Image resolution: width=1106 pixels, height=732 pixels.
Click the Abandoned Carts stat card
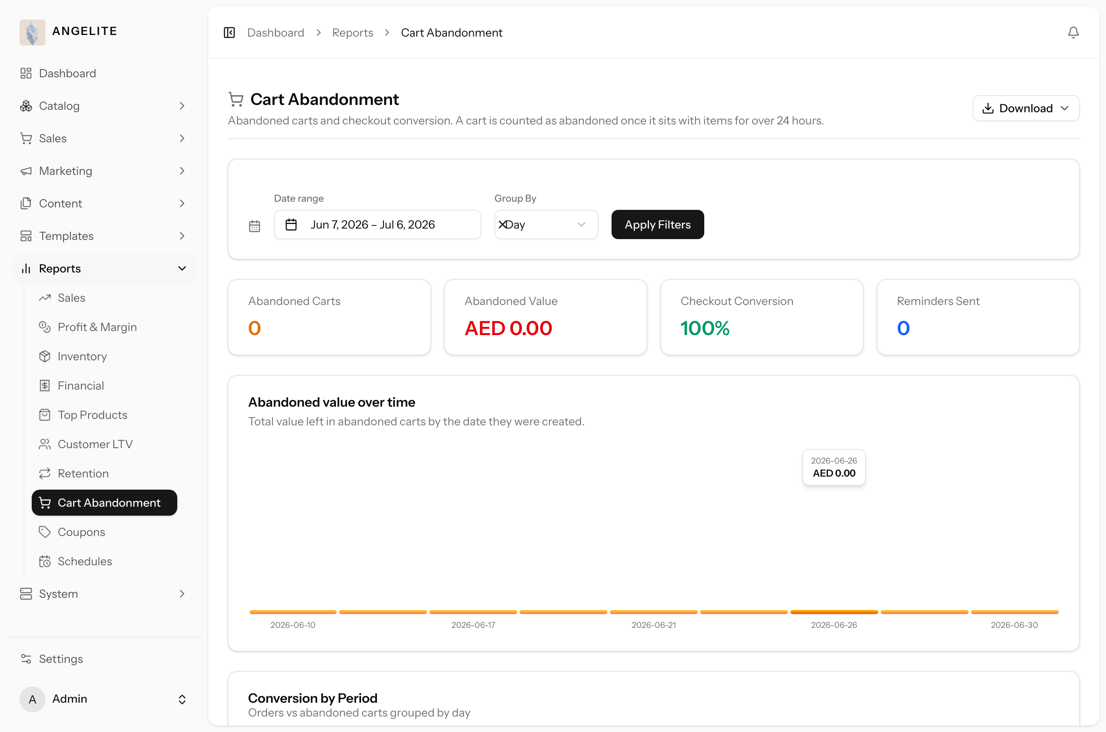point(329,318)
